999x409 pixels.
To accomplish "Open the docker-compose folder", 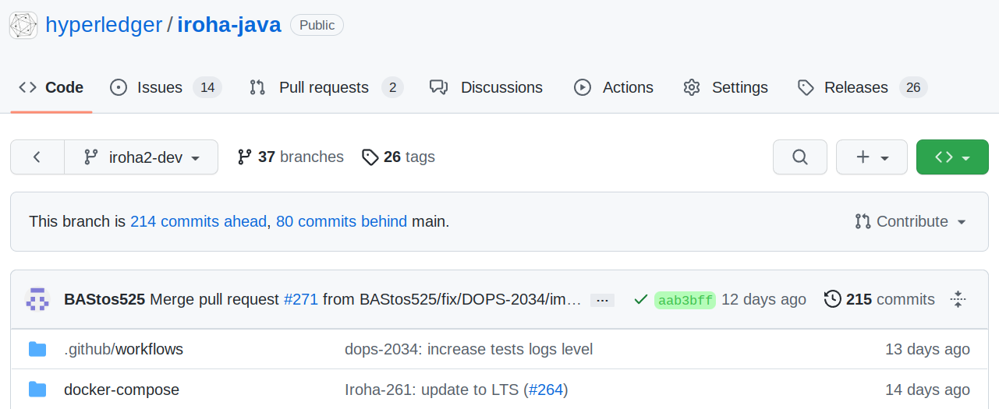I will 121,390.
